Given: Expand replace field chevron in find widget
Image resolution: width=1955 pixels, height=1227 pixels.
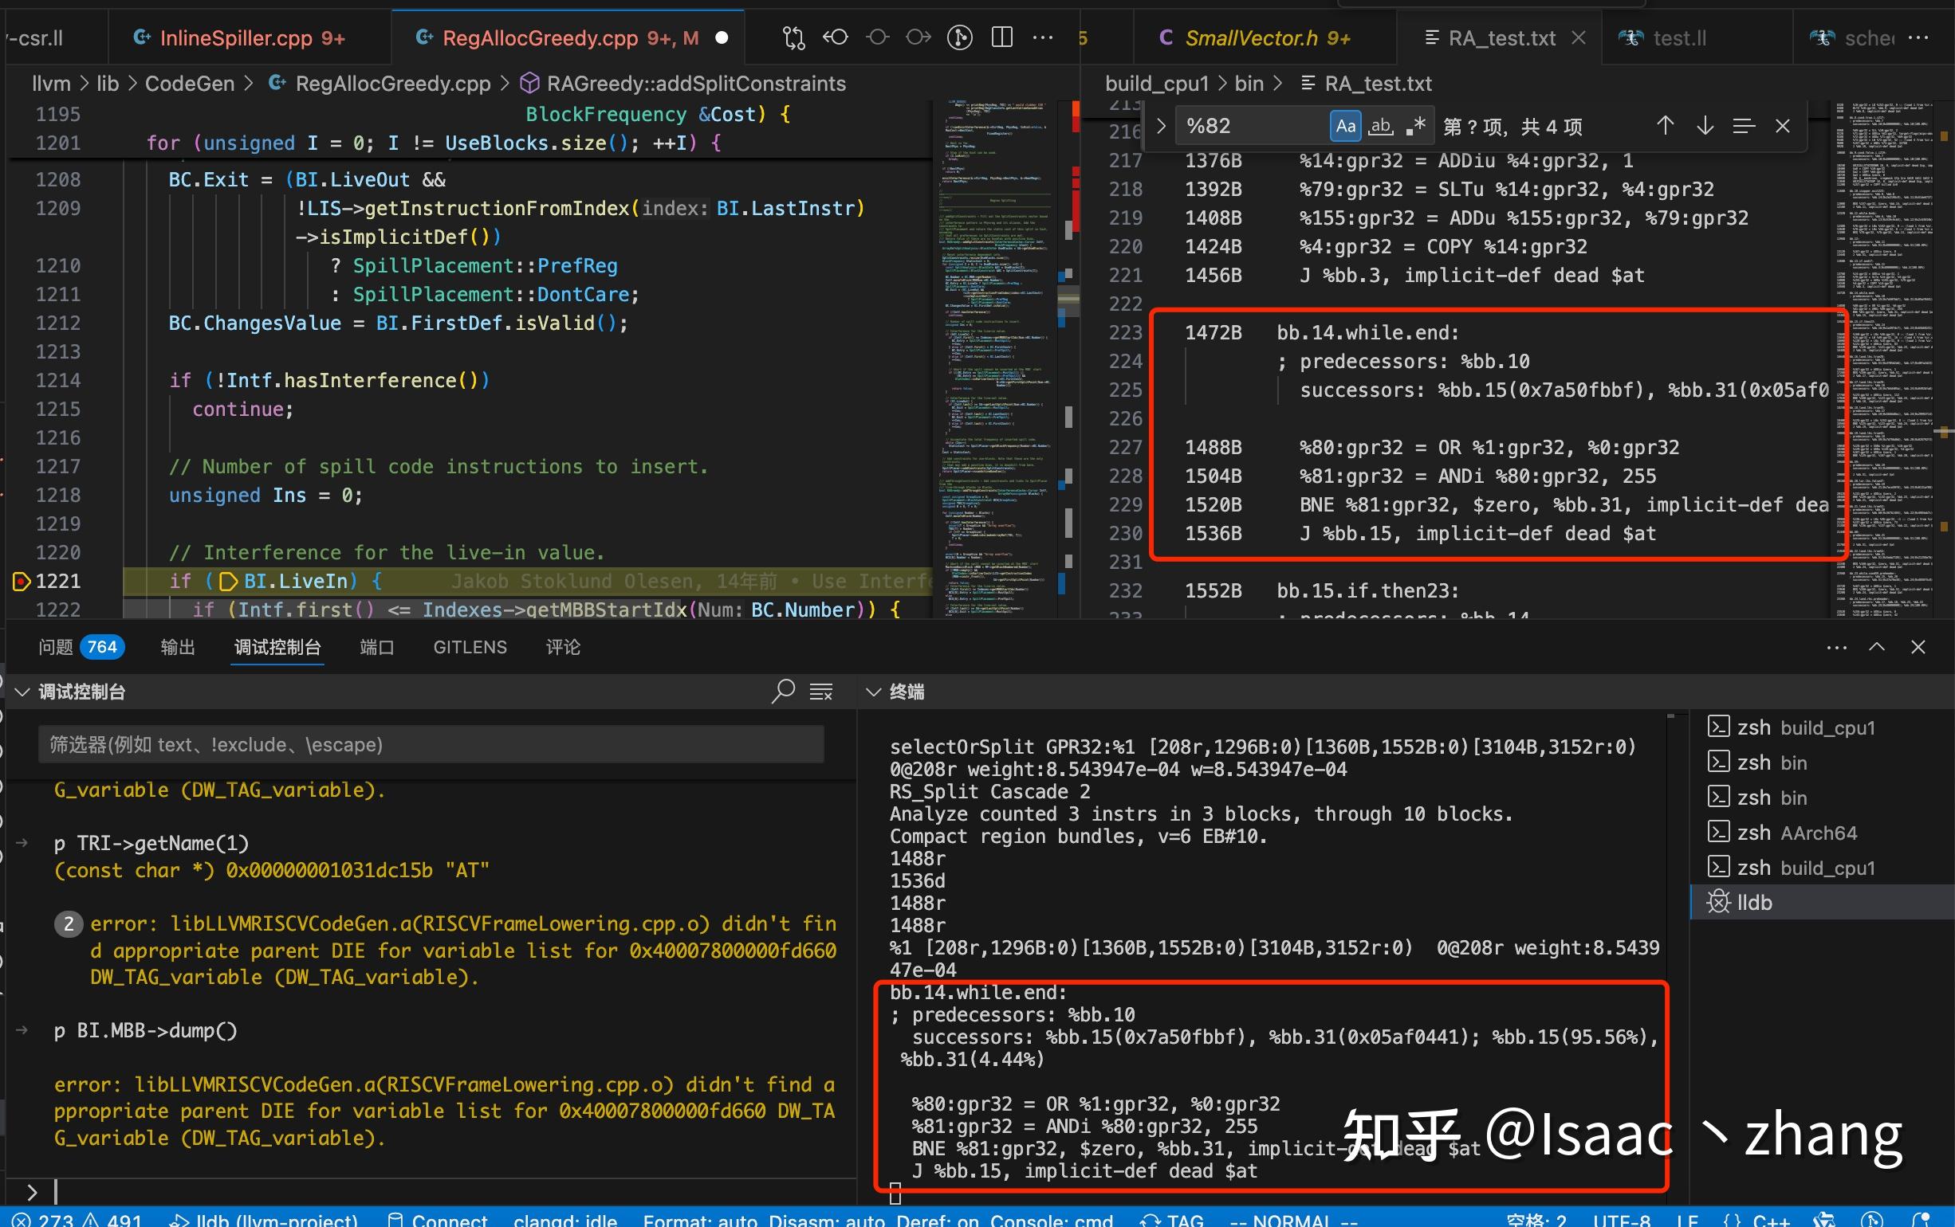Looking at the screenshot, I should coord(1161,126).
